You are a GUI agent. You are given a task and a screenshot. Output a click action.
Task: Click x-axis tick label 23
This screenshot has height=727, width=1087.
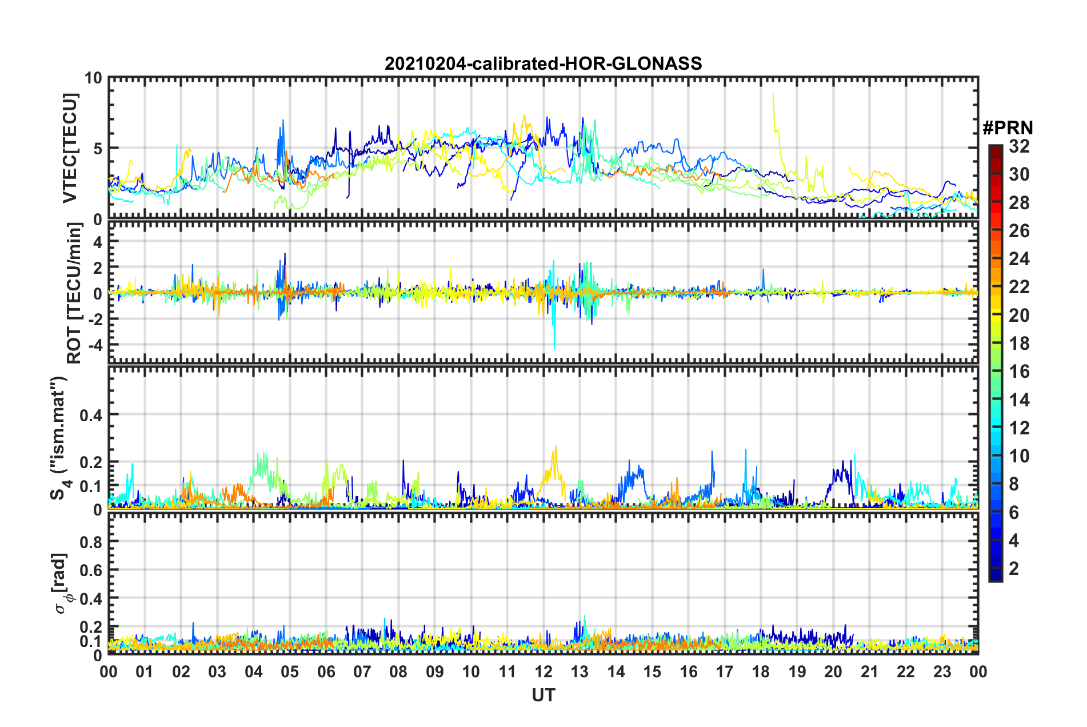click(942, 672)
